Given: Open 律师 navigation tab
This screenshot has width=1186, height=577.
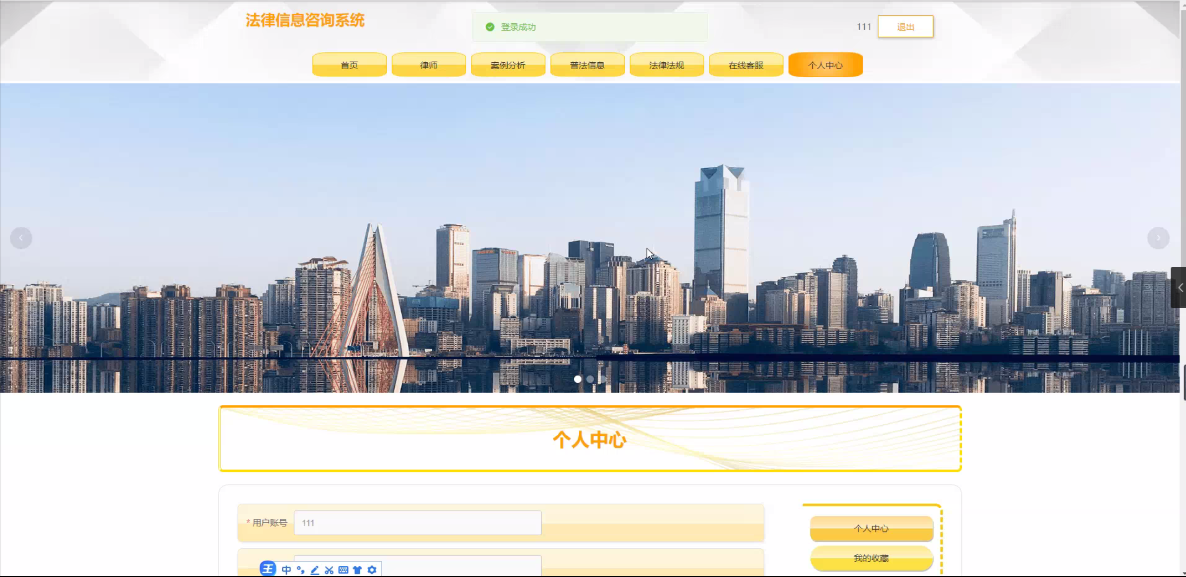Looking at the screenshot, I should (429, 65).
